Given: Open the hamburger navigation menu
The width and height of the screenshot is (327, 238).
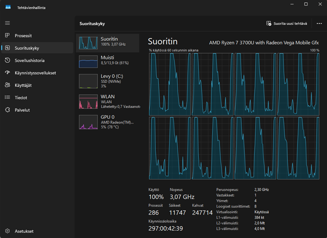Looking at the screenshot, I should [x=7, y=23].
